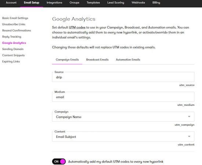Image resolution: width=202 pixels, height=165 pixels.
Task: Select Google Analytics in sidebar
Action: tap(14, 43)
